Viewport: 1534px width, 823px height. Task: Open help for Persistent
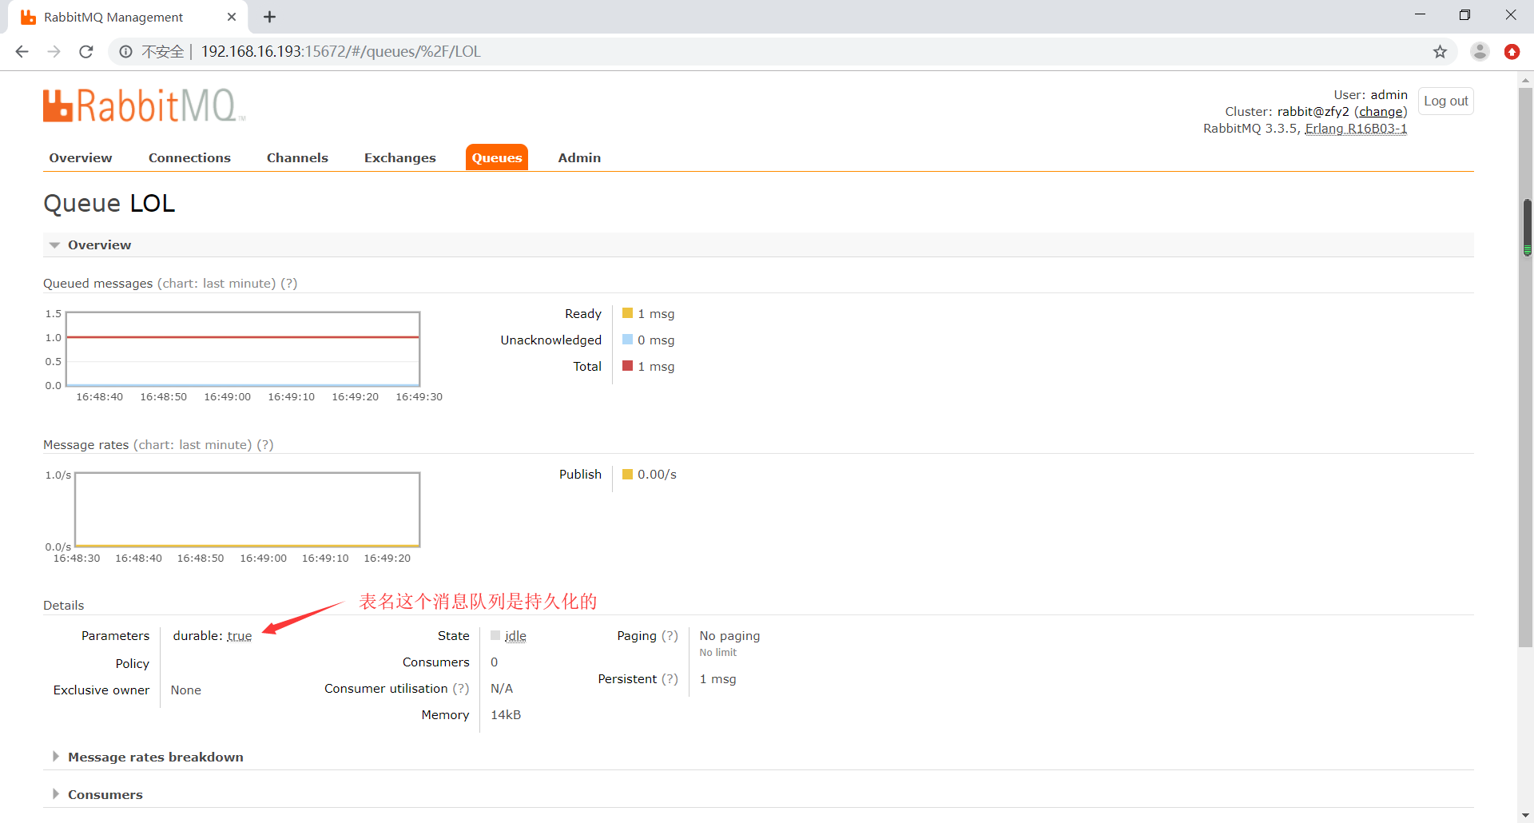click(670, 679)
